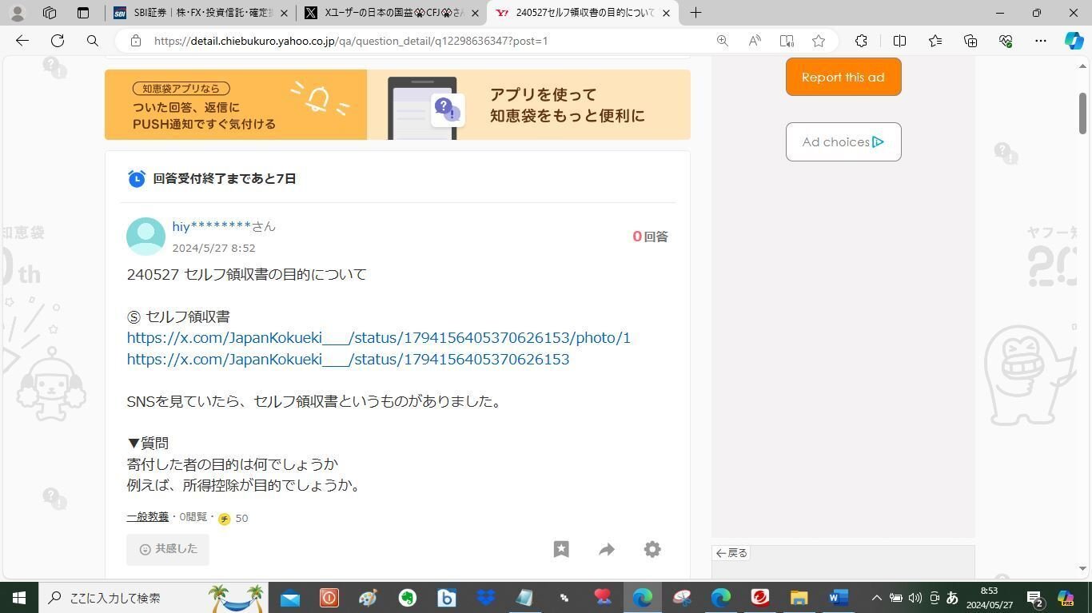The image size is (1092, 613).
Task: Open Browser essentials heart icon
Action: [x=1006, y=41]
